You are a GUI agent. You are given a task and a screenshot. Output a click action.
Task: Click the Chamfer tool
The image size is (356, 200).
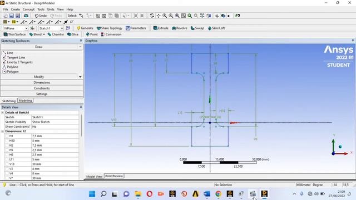click(x=56, y=34)
